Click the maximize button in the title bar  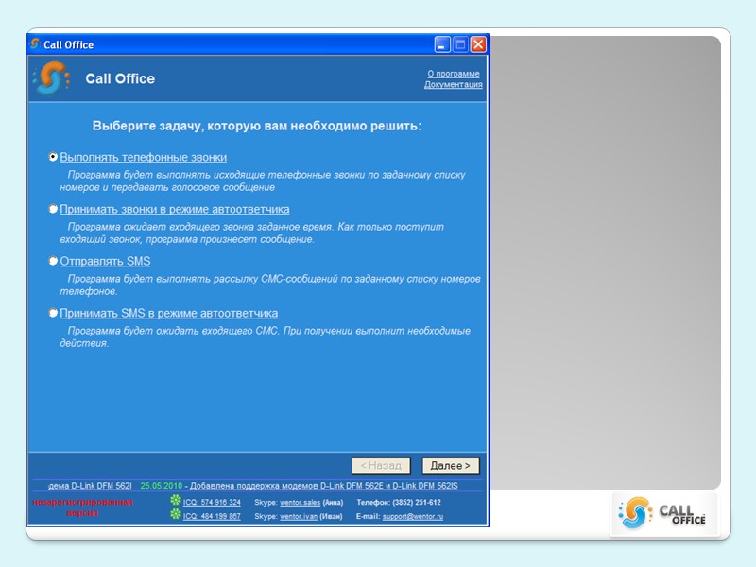pos(460,44)
